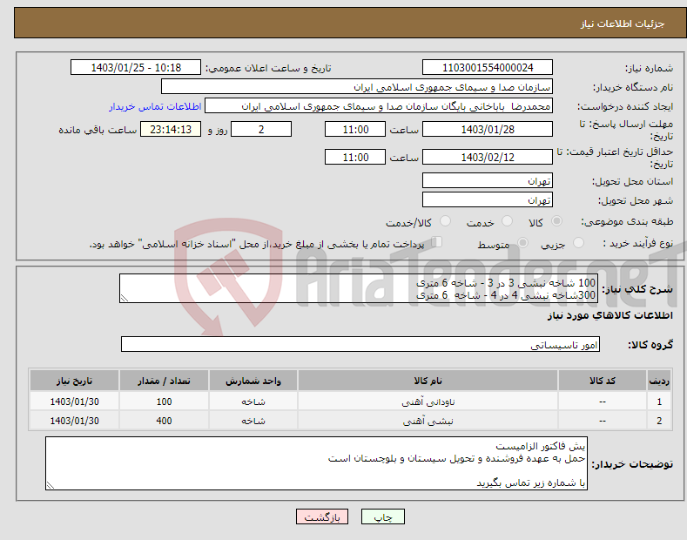
Task: Click the price validity time 11:00 field
Action: click(x=355, y=157)
